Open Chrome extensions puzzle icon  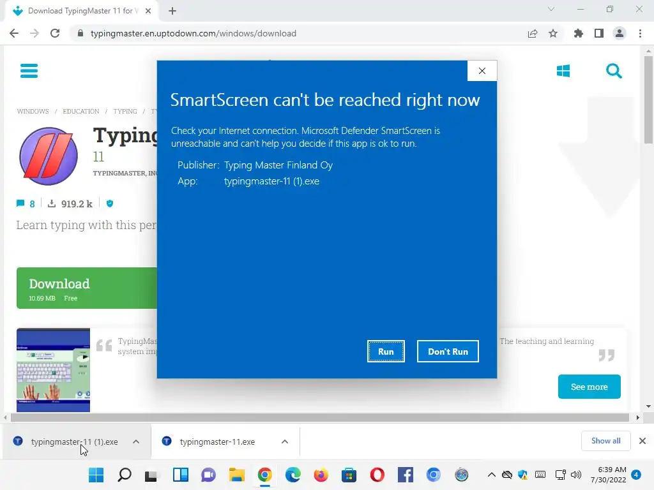579,33
